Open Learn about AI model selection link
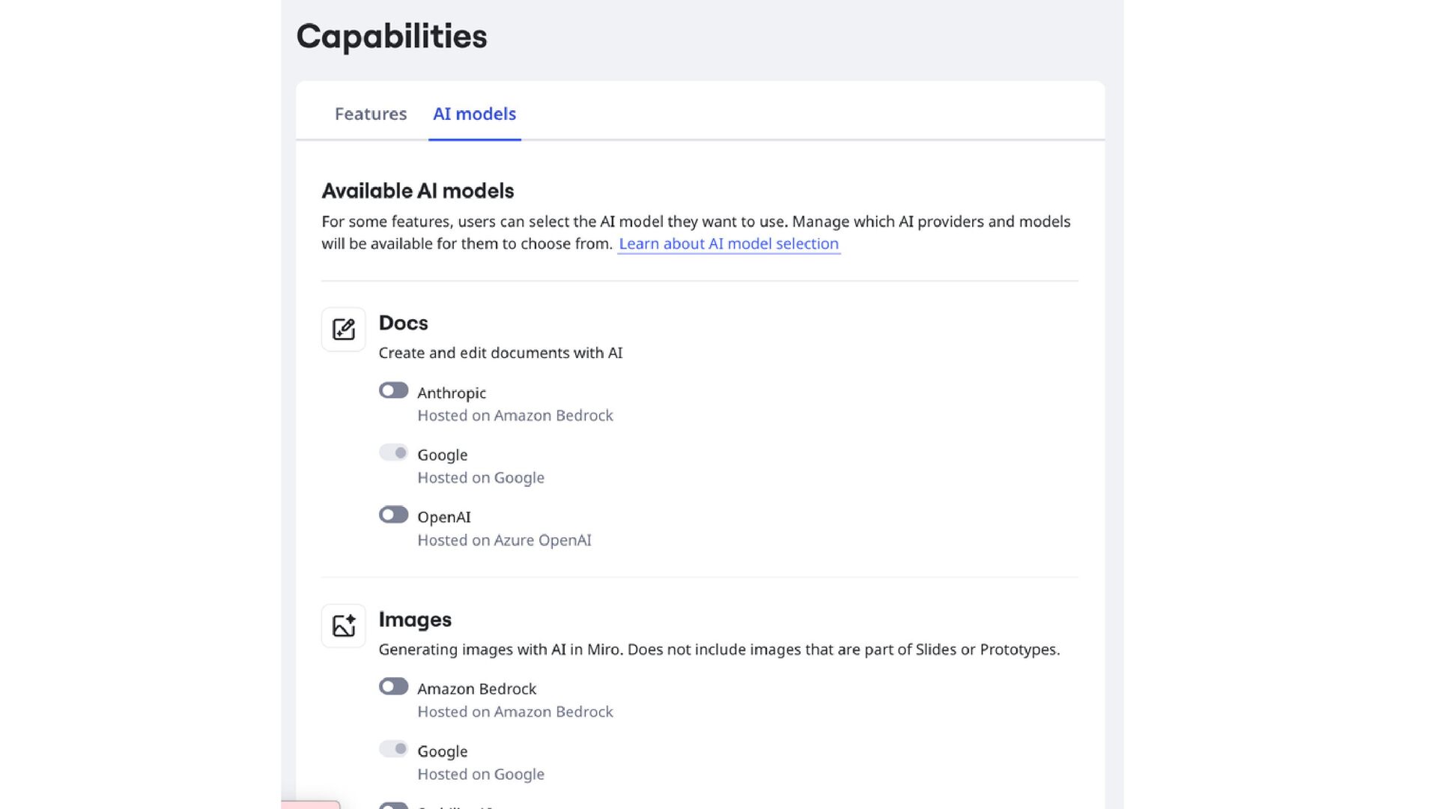This screenshot has width=1438, height=809. tap(728, 243)
